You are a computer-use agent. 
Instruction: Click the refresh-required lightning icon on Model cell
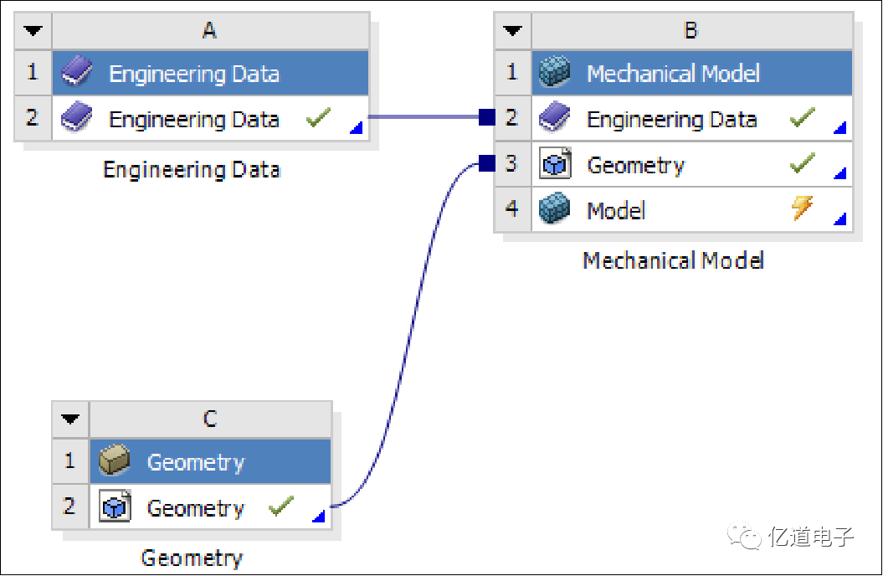802,207
